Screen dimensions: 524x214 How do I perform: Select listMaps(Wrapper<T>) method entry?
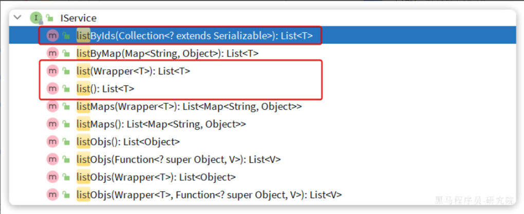[x=189, y=106]
